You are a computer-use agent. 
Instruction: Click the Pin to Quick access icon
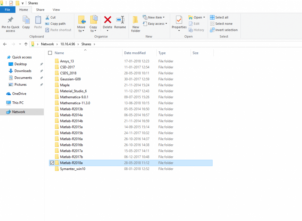tap(10, 20)
